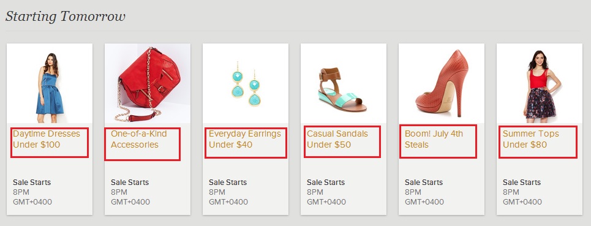Image resolution: width=591 pixels, height=226 pixels.
Task: Click the red handbag product image
Action: point(148,83)
